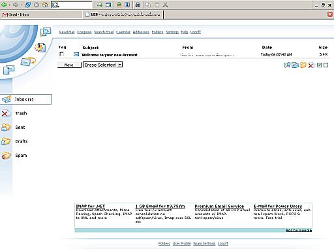Tick the Tag checkbox for the Welcome message
The height and width of the screenshot is (251, 334).
(61, 54)
